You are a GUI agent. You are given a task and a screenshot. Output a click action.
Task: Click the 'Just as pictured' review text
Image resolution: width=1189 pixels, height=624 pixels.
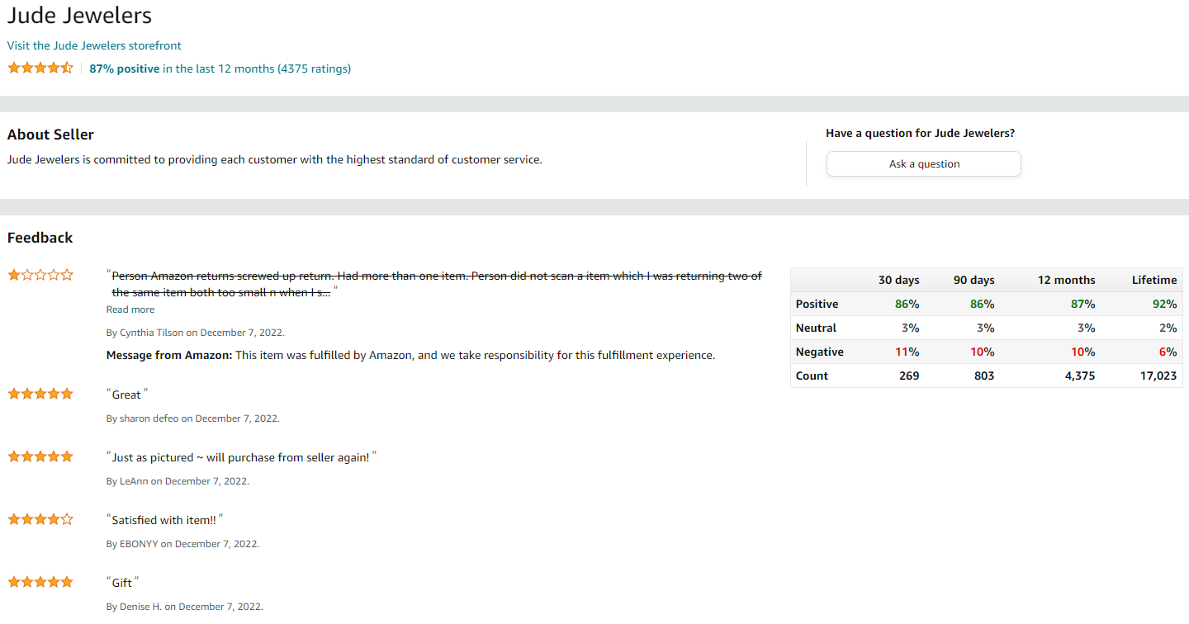pos(240,457)
